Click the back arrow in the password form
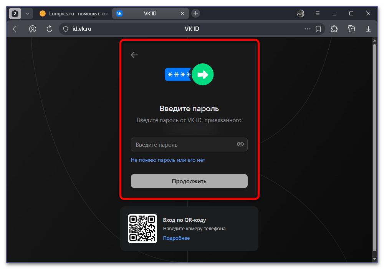Screen dimensions: 384x269 tap(134, 55)
